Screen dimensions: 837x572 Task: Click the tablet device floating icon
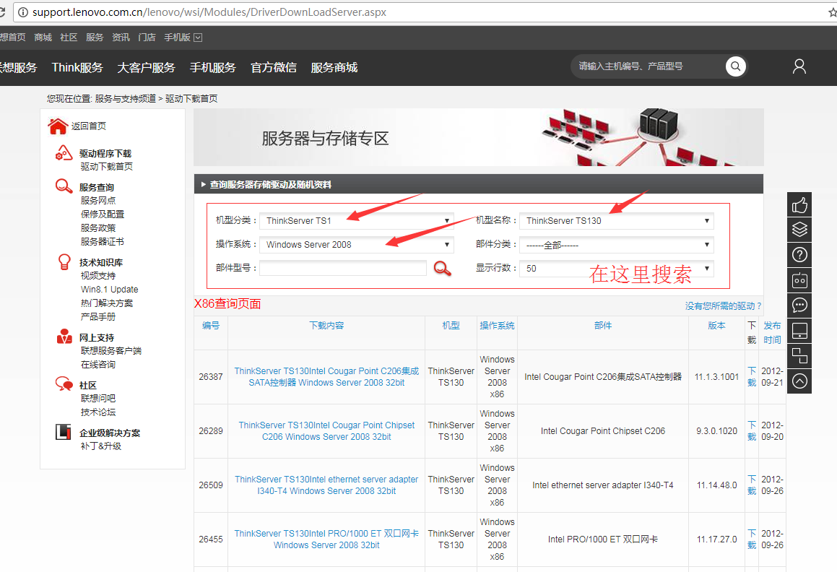pyautogui.click(x=799, y=331)
